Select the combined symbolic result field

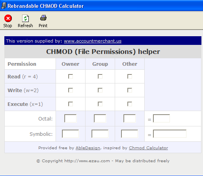(170, 134)
